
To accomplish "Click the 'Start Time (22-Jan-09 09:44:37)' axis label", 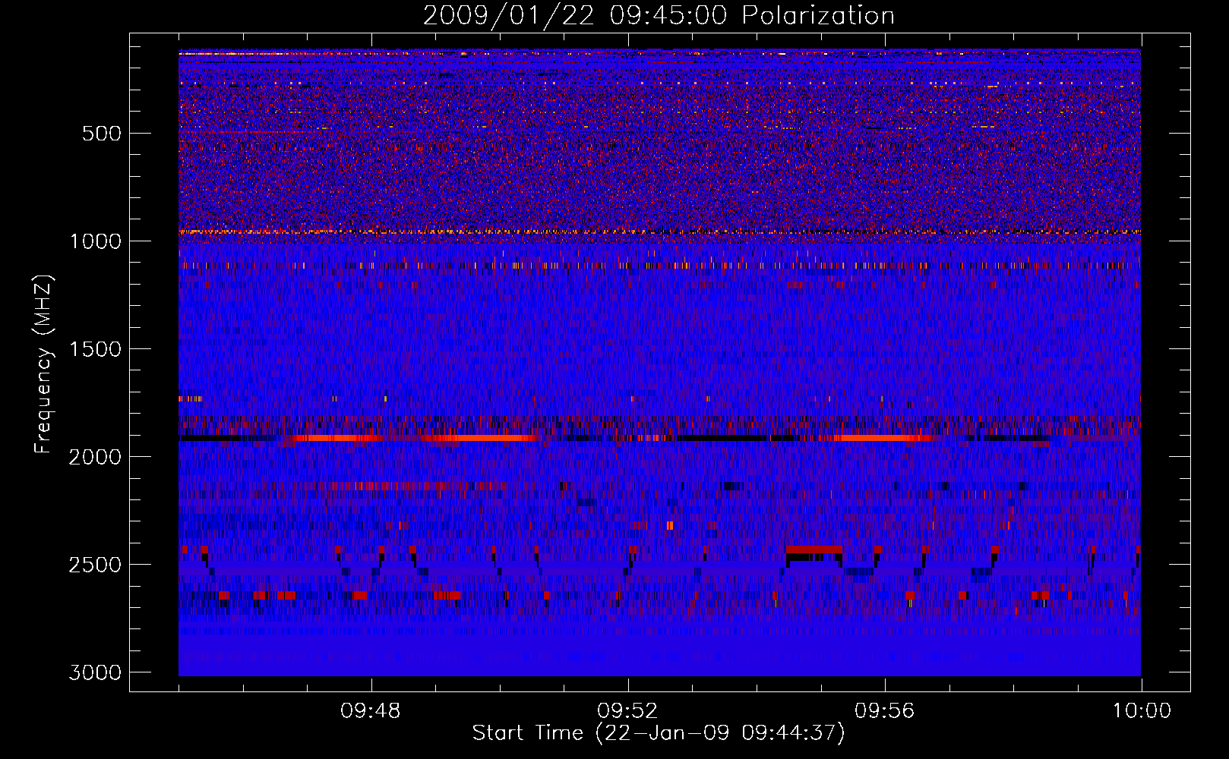I will click(659, 733).
